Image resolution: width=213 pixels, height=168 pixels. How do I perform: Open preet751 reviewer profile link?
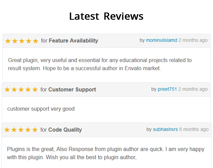click(167, 89)
